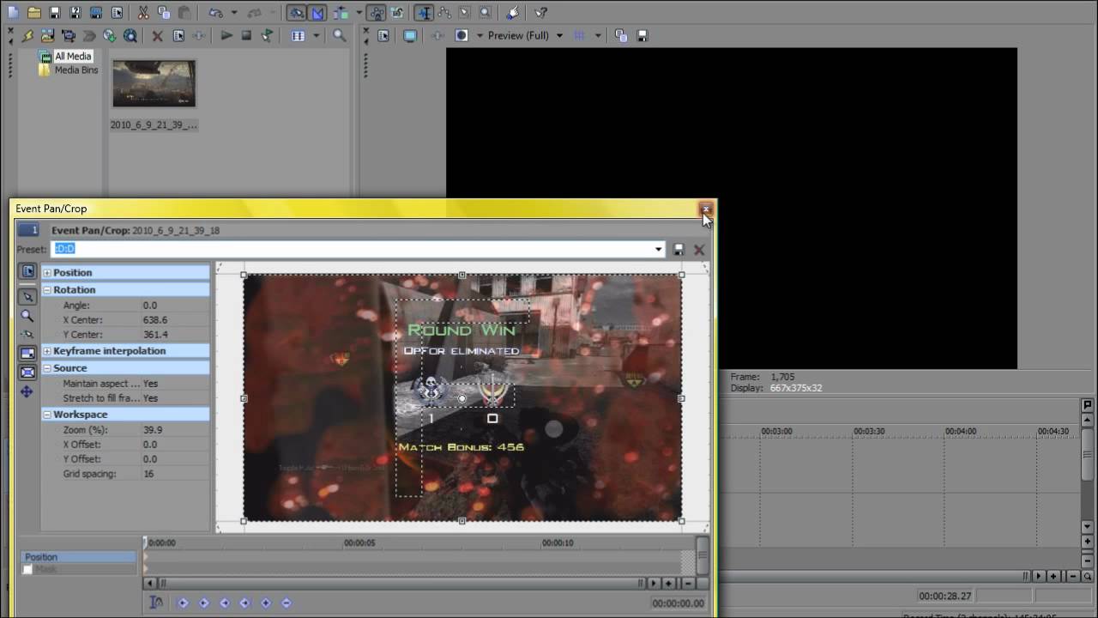Click the Pan/Crop Preset text field
This screenshot has height=618, width=1098.
[352, 249]
